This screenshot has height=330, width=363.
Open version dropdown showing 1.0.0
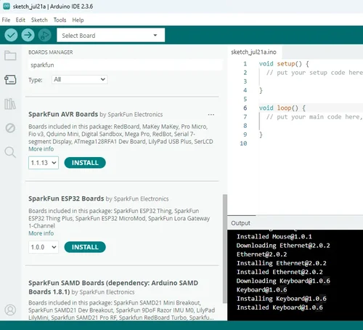click(x=44, y=247)
